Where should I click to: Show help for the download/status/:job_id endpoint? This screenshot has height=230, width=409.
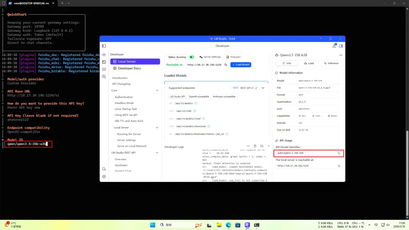click(x=227, y=134)
